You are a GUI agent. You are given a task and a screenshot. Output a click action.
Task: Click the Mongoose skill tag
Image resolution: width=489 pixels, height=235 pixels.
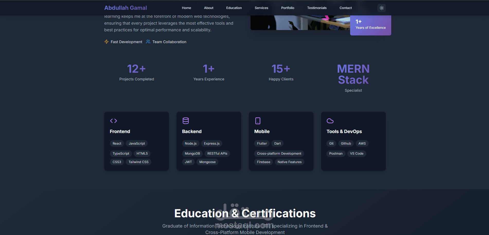pos(208,162)
